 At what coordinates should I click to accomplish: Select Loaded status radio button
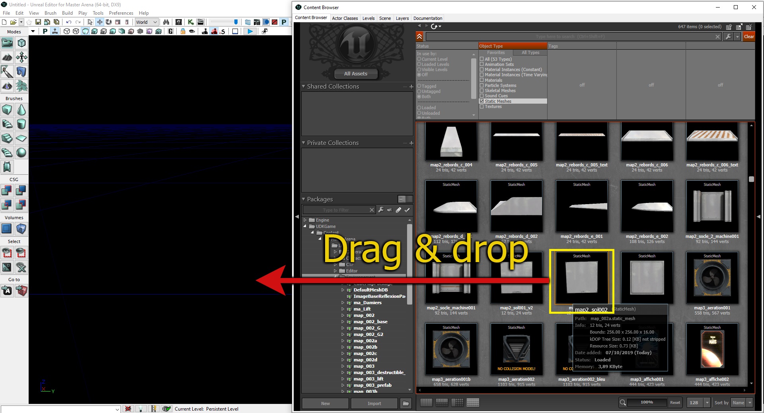[x=419, y=108]
